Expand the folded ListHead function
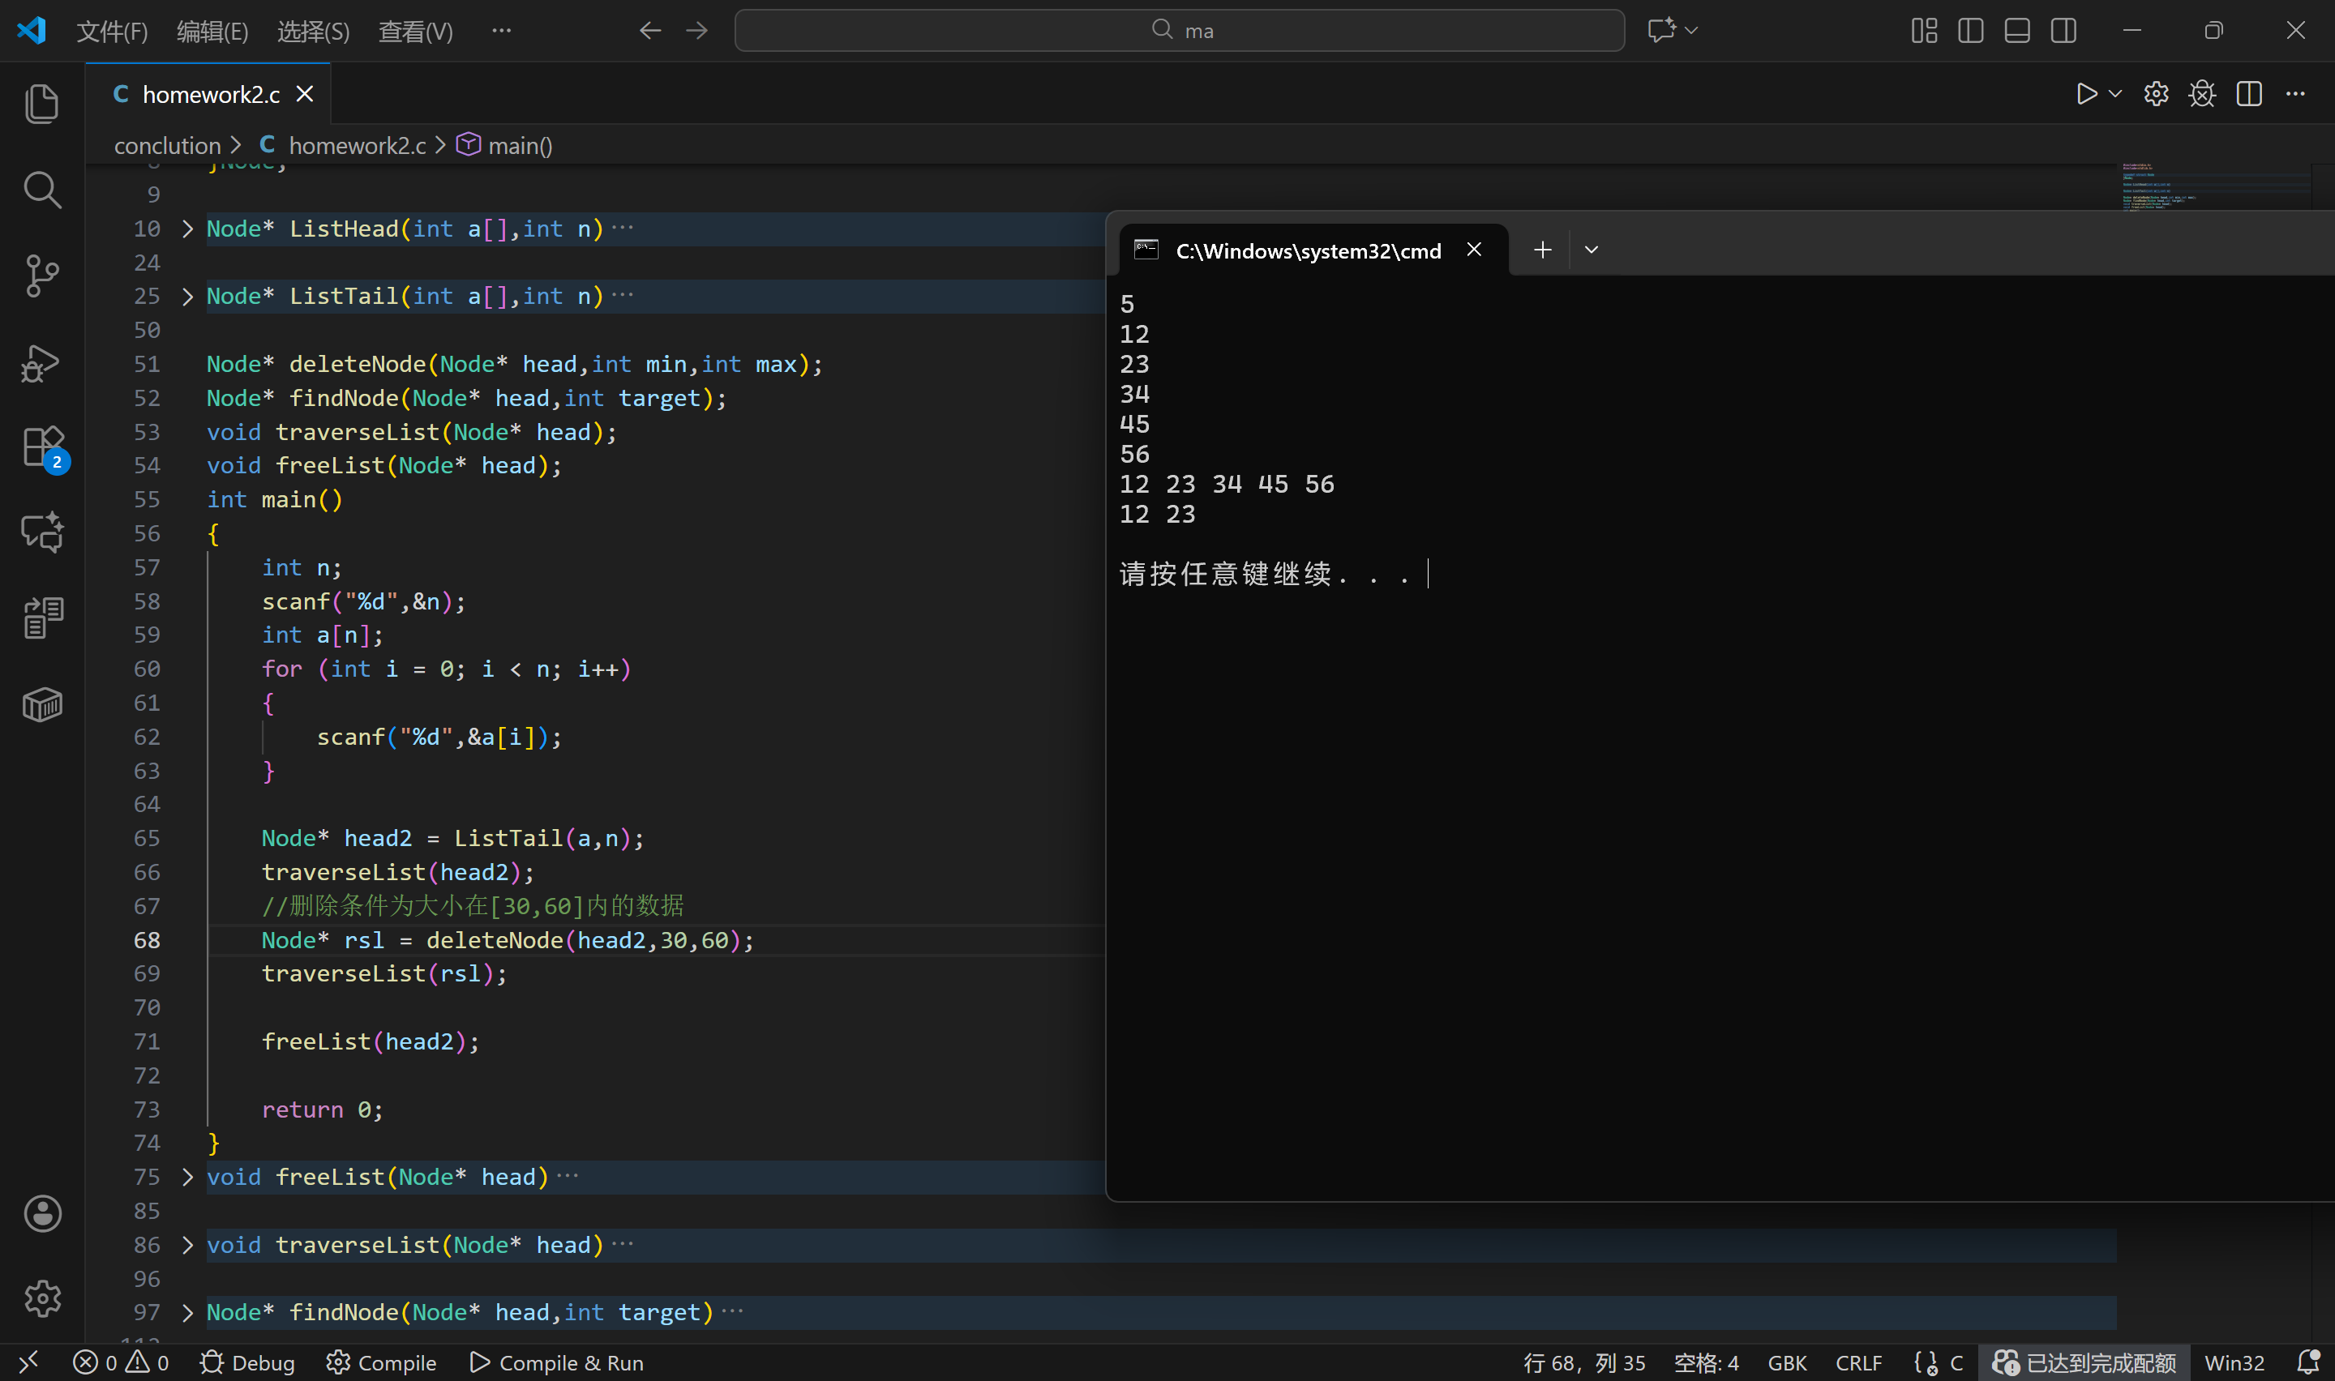 pyautogui.click(x=187, y=229)
